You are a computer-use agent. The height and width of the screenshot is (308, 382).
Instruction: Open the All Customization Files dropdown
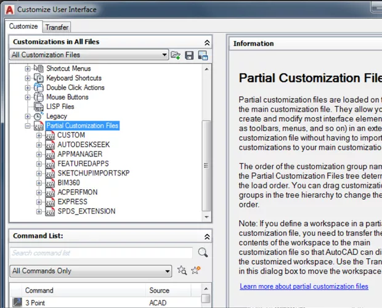[x=165, y=55]
